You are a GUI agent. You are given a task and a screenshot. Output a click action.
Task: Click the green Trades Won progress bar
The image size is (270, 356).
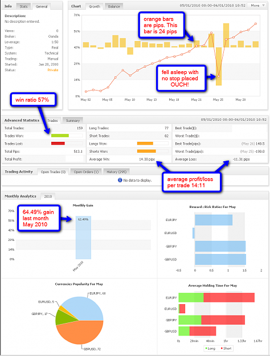coord(60,136)
